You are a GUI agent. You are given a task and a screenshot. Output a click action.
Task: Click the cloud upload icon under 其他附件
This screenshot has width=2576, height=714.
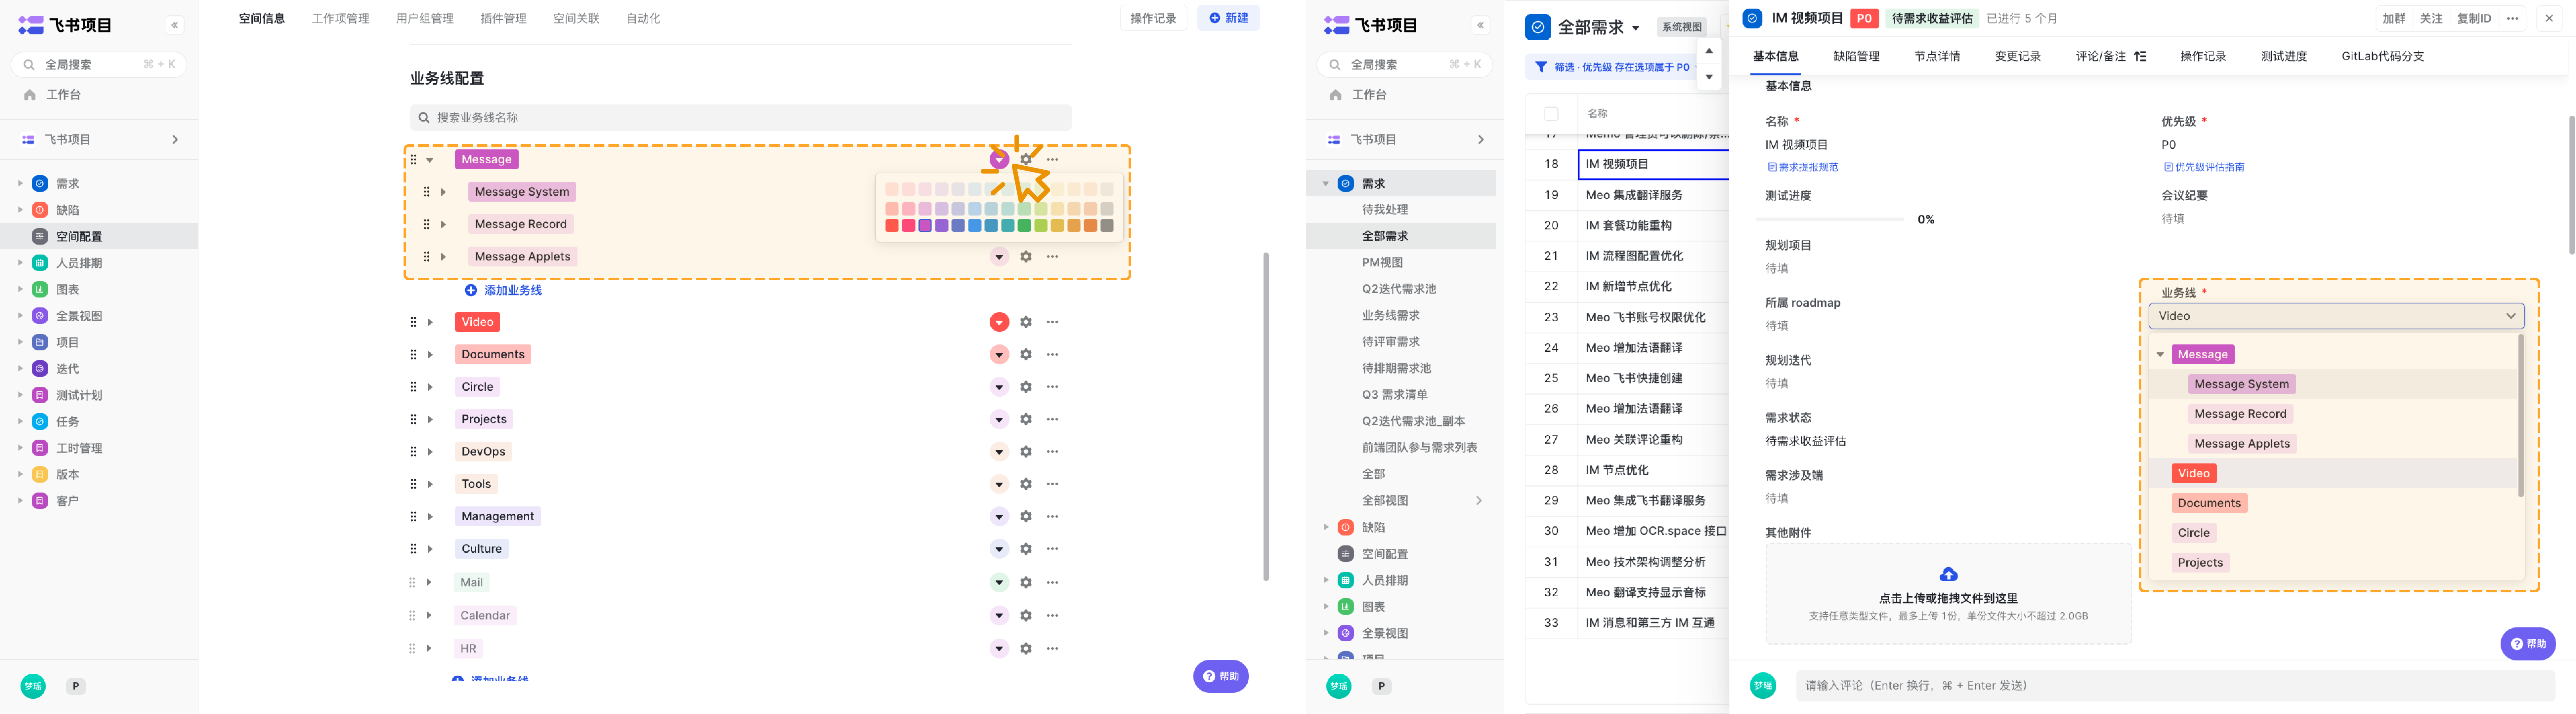pyautogui.click(x=1948, y=574)
